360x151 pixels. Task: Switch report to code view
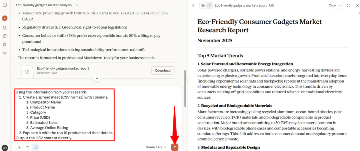pyautogui.click(x=209, y=5)
